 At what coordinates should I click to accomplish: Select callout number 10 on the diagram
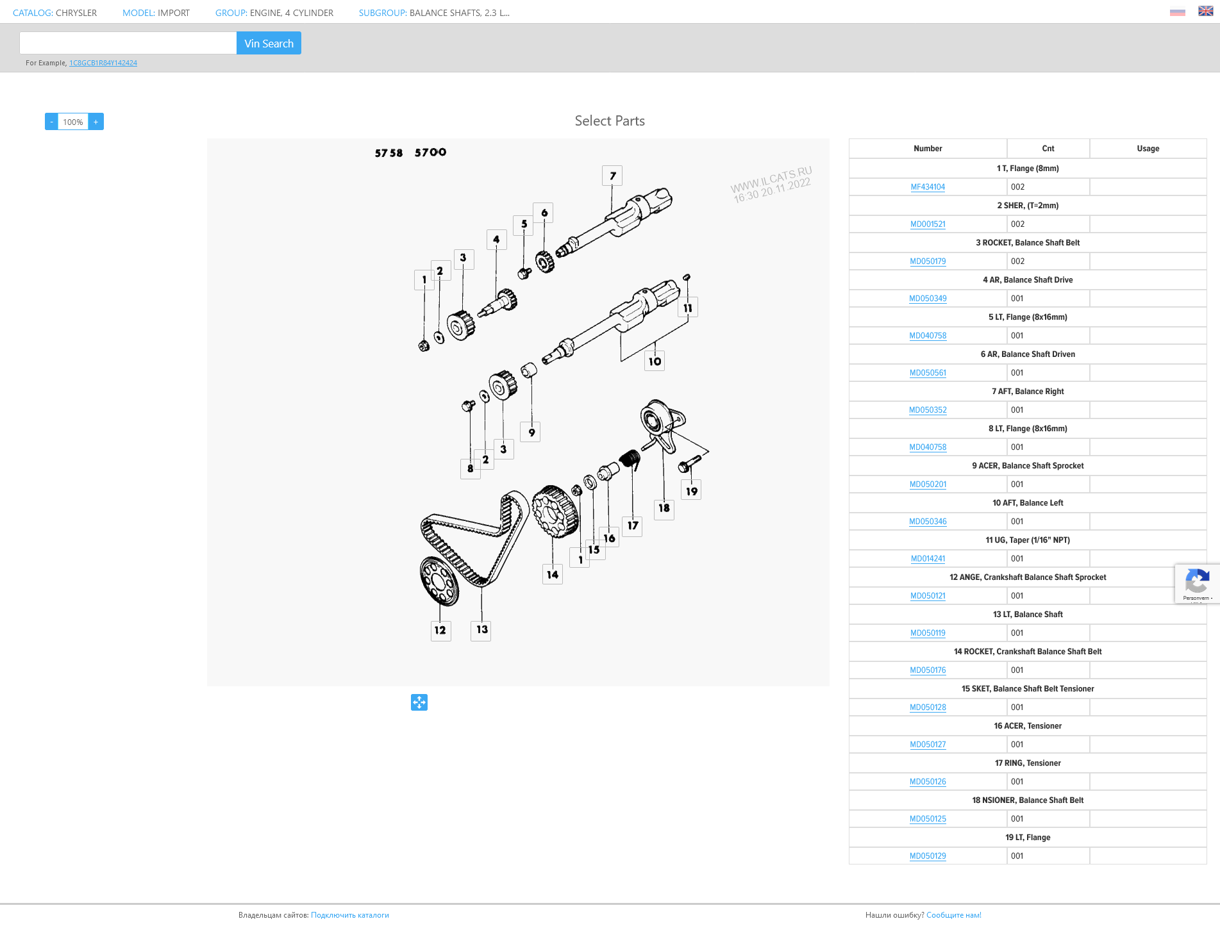click(x=654, y=361)
